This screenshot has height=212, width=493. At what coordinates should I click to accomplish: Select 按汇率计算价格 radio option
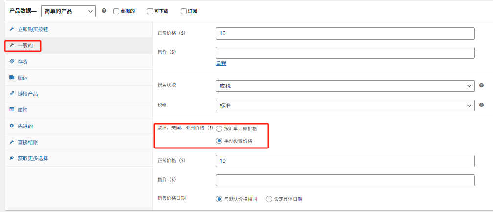[x=219, y=129]
